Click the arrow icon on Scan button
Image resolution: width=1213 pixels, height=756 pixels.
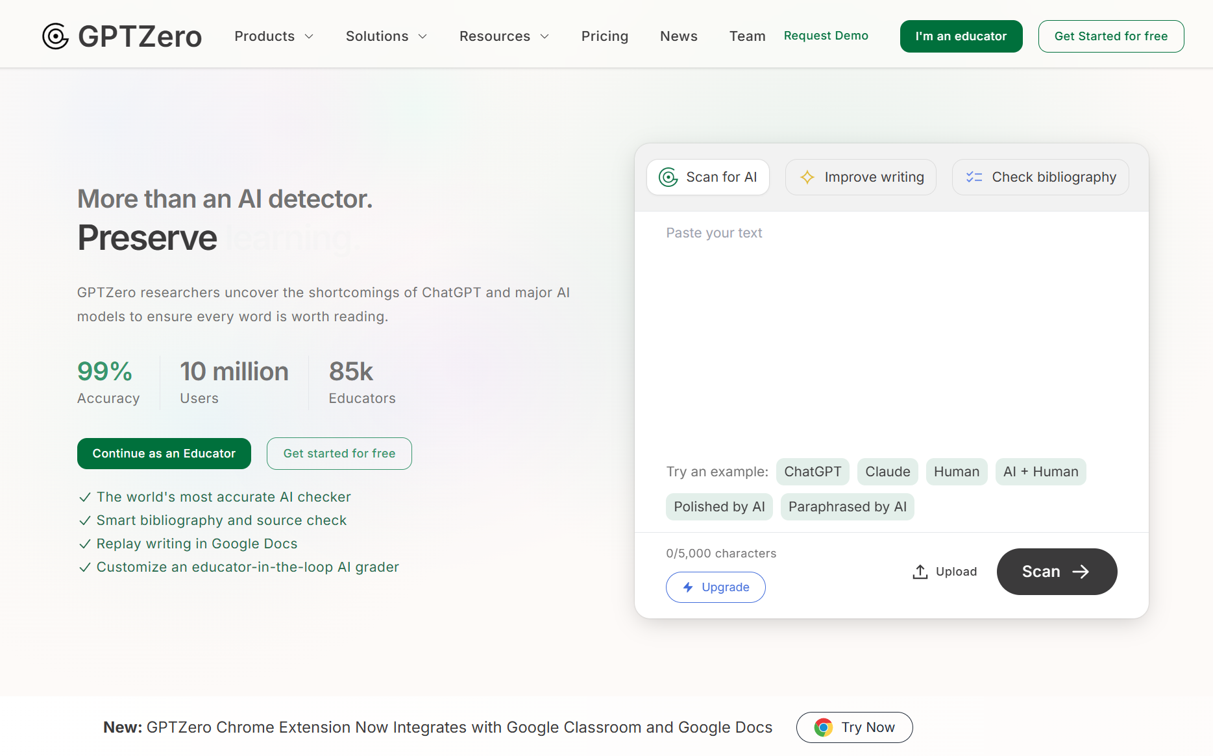[x=1081, y=572]
